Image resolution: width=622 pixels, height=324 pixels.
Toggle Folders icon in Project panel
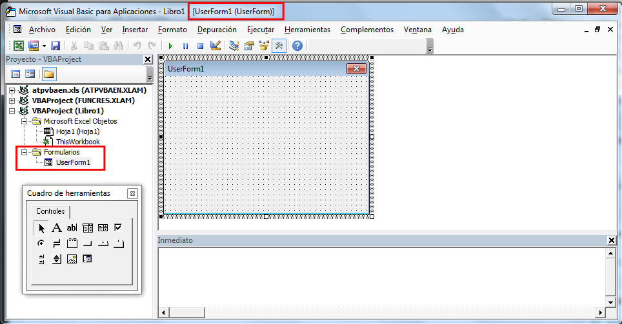click(49, 74)
